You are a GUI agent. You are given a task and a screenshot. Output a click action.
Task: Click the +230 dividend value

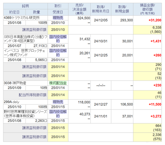click(157, 85)
